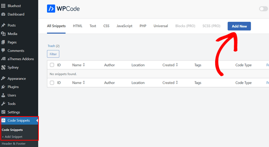Click the Posts pushpin icon
Viewport: 269px width, 147px height.
3,25
